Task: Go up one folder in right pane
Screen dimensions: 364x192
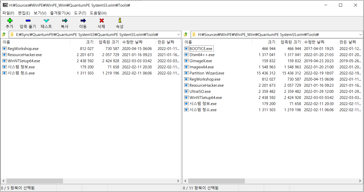Action: coord(186,34)
